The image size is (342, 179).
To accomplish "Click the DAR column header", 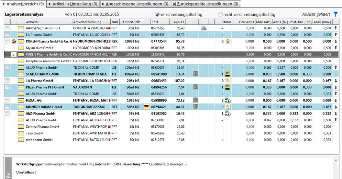I will coord(115,22).
